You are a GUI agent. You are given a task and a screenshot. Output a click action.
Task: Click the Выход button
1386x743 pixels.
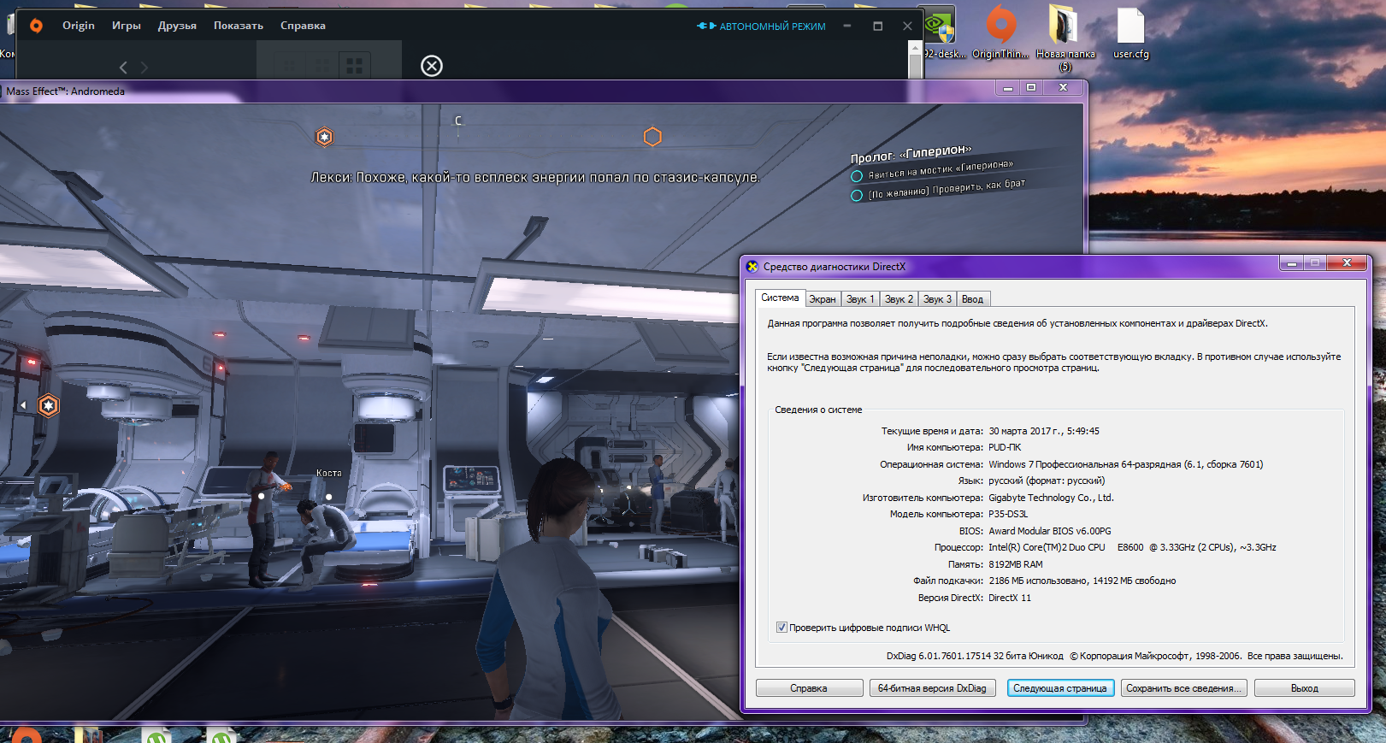(x=1304, y=688)
